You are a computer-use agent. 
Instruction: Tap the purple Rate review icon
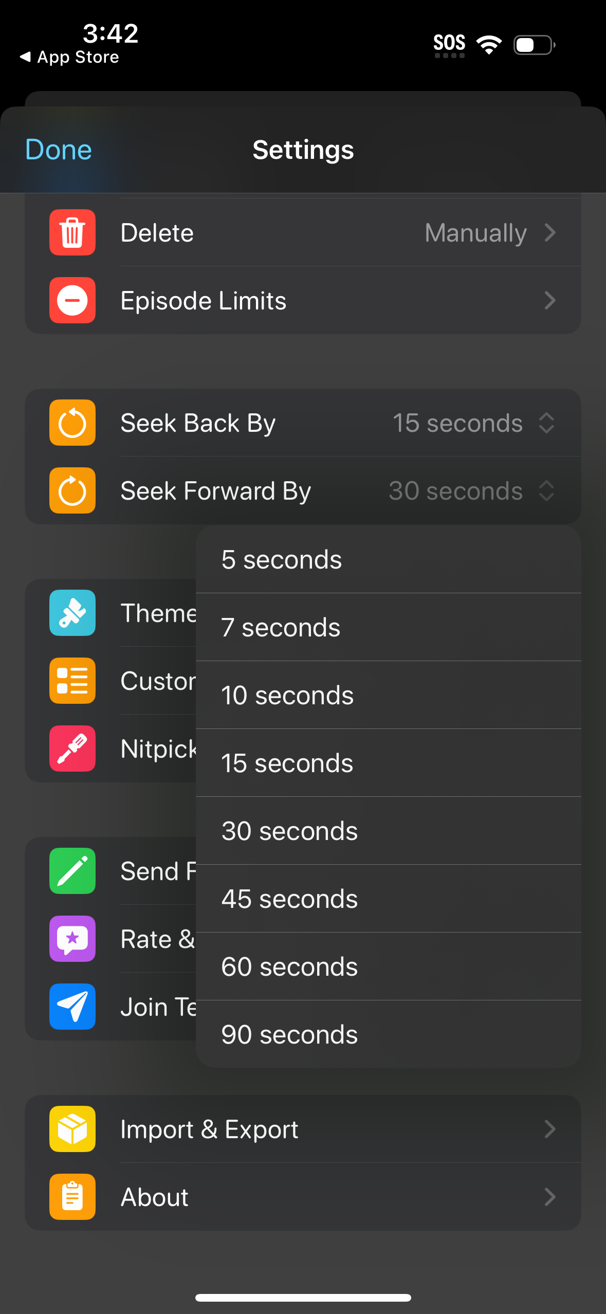pyautogui.click(x=72, y=939)
